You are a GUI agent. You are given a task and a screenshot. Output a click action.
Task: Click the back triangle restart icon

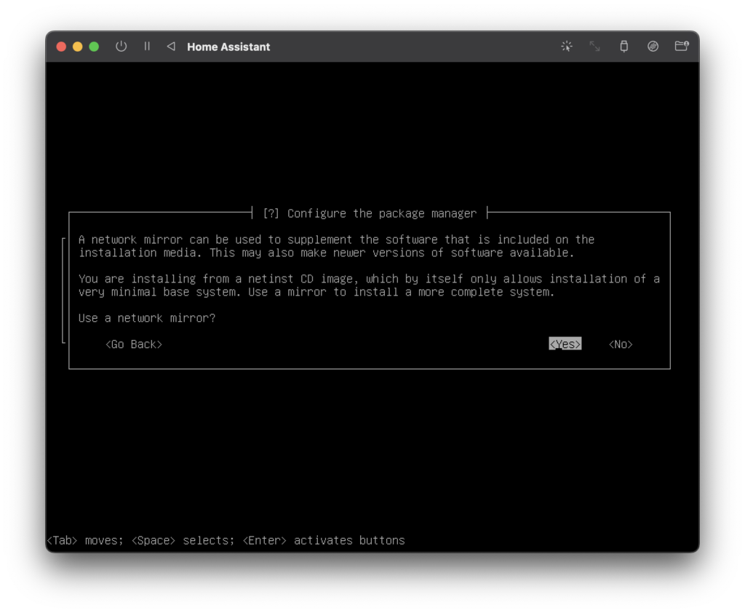171,46
